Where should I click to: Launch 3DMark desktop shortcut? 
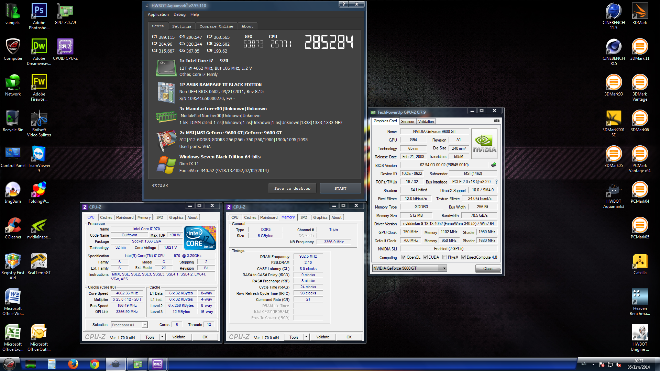(x=640, y=14)
